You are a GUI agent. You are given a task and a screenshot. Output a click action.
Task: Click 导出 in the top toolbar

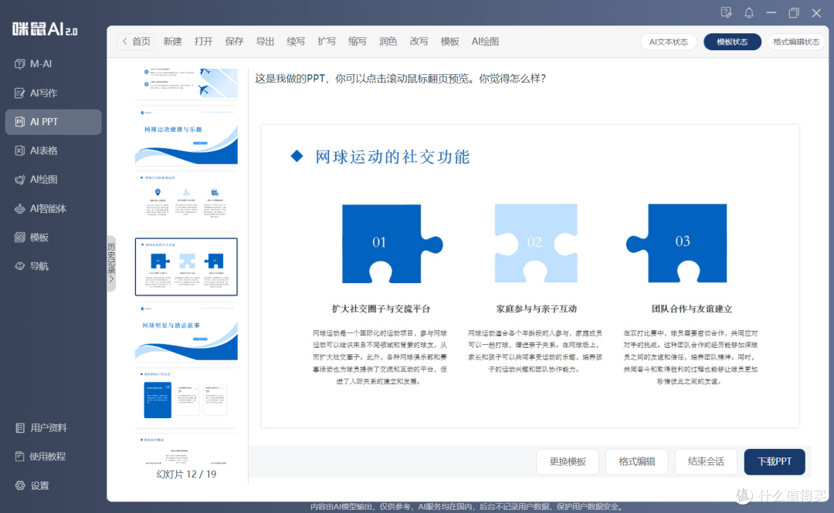click(265, 42)
